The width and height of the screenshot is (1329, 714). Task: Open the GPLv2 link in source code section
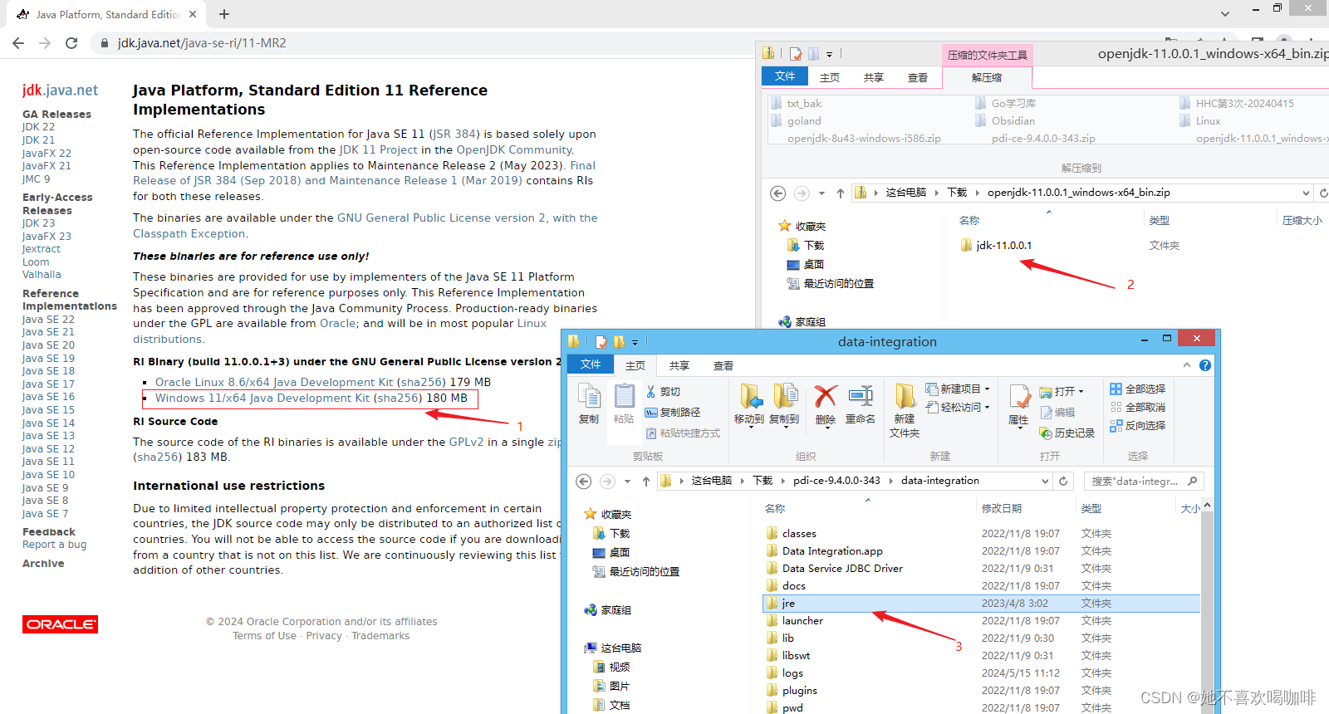coord(466,443)
